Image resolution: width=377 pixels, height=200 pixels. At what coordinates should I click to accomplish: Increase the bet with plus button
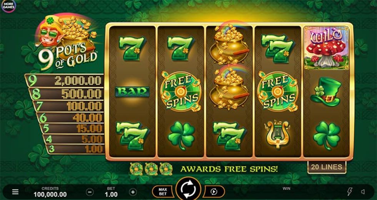pos(133,192)
